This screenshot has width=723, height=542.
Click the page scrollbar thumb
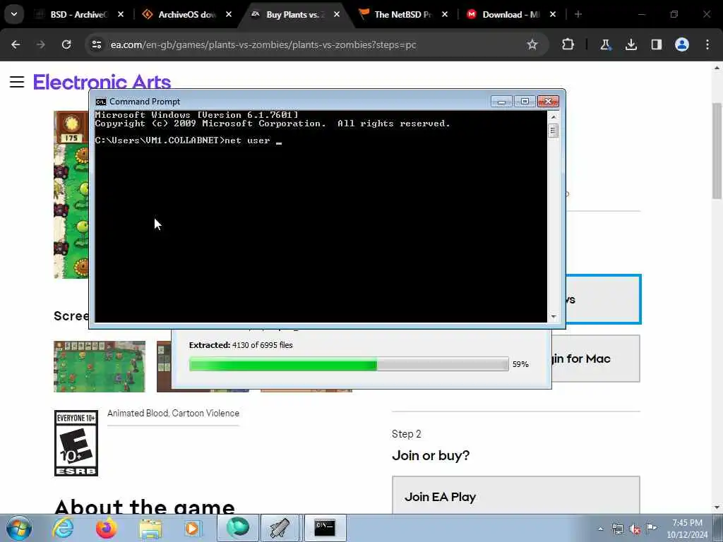717,151
